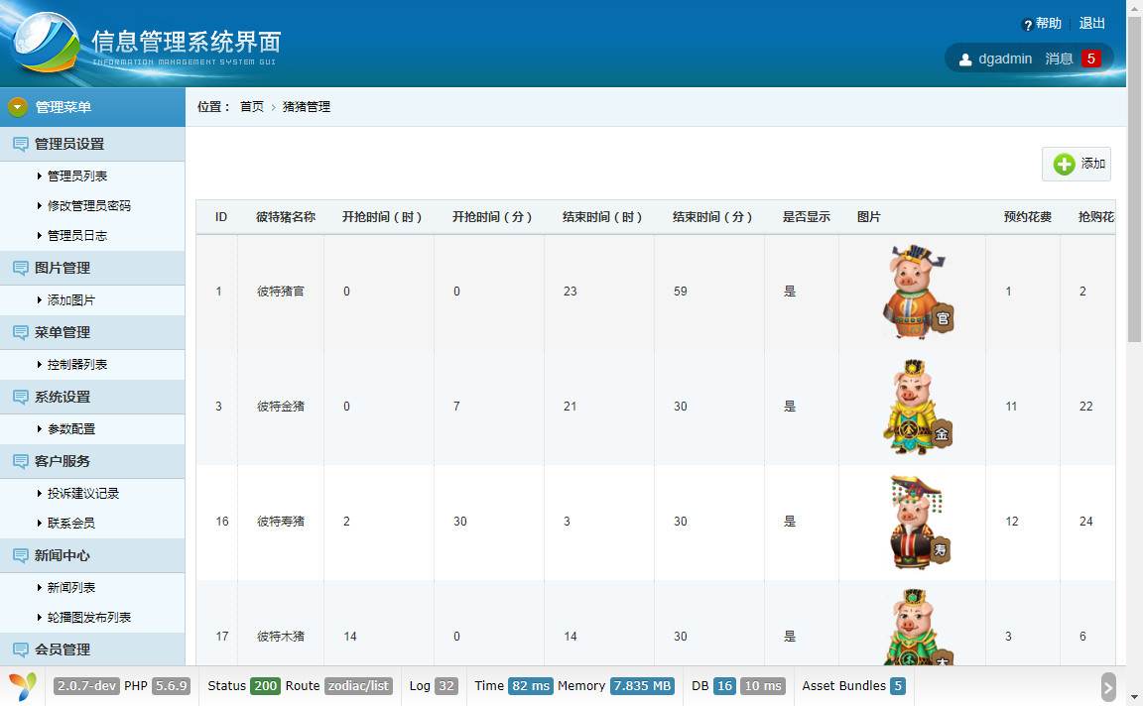Expand the 会员管理 menu section
Screen dimensions: 1143x706
point(63,649)
